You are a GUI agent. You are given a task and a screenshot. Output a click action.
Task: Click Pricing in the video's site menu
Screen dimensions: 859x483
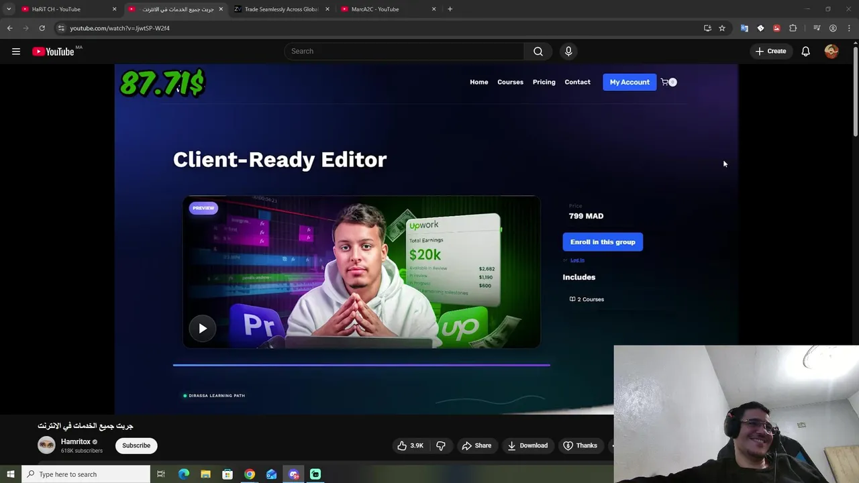(x=544, y=82)
